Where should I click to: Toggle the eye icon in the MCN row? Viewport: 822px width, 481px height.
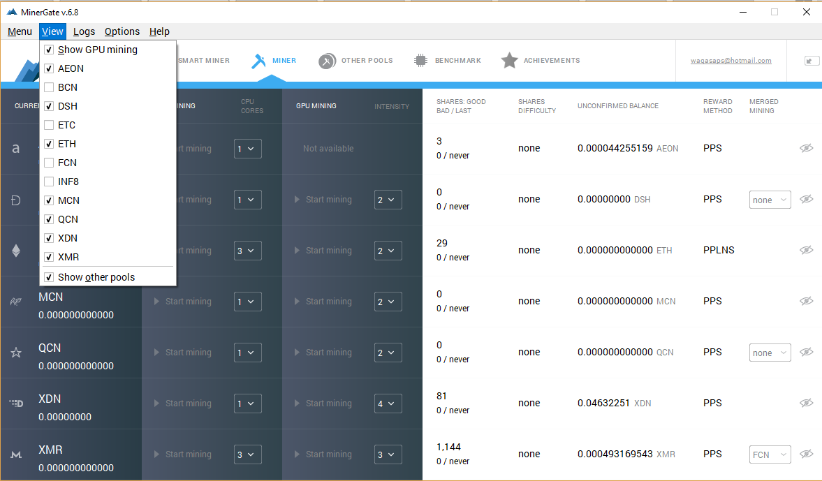coord(806,301)
